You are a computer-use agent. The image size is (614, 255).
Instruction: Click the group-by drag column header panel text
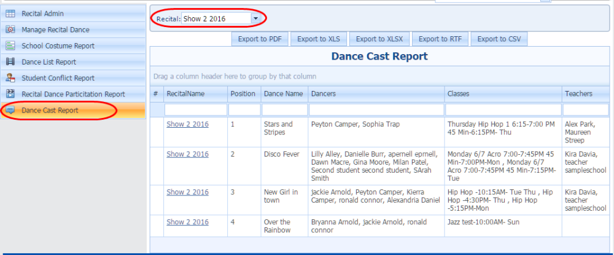point(235,76)
